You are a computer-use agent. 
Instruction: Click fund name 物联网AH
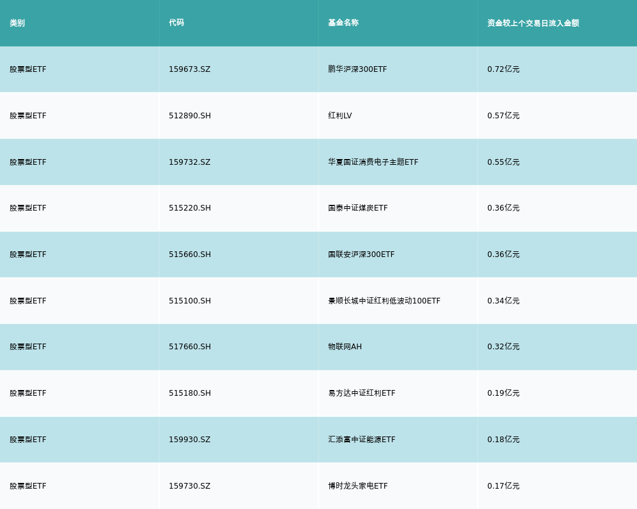tap(345, 347)
